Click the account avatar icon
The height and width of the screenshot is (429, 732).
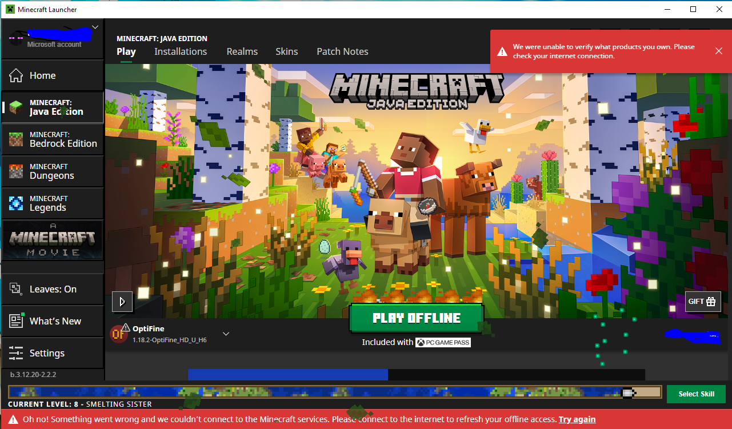pyautogui.click(x=17, y=38)
